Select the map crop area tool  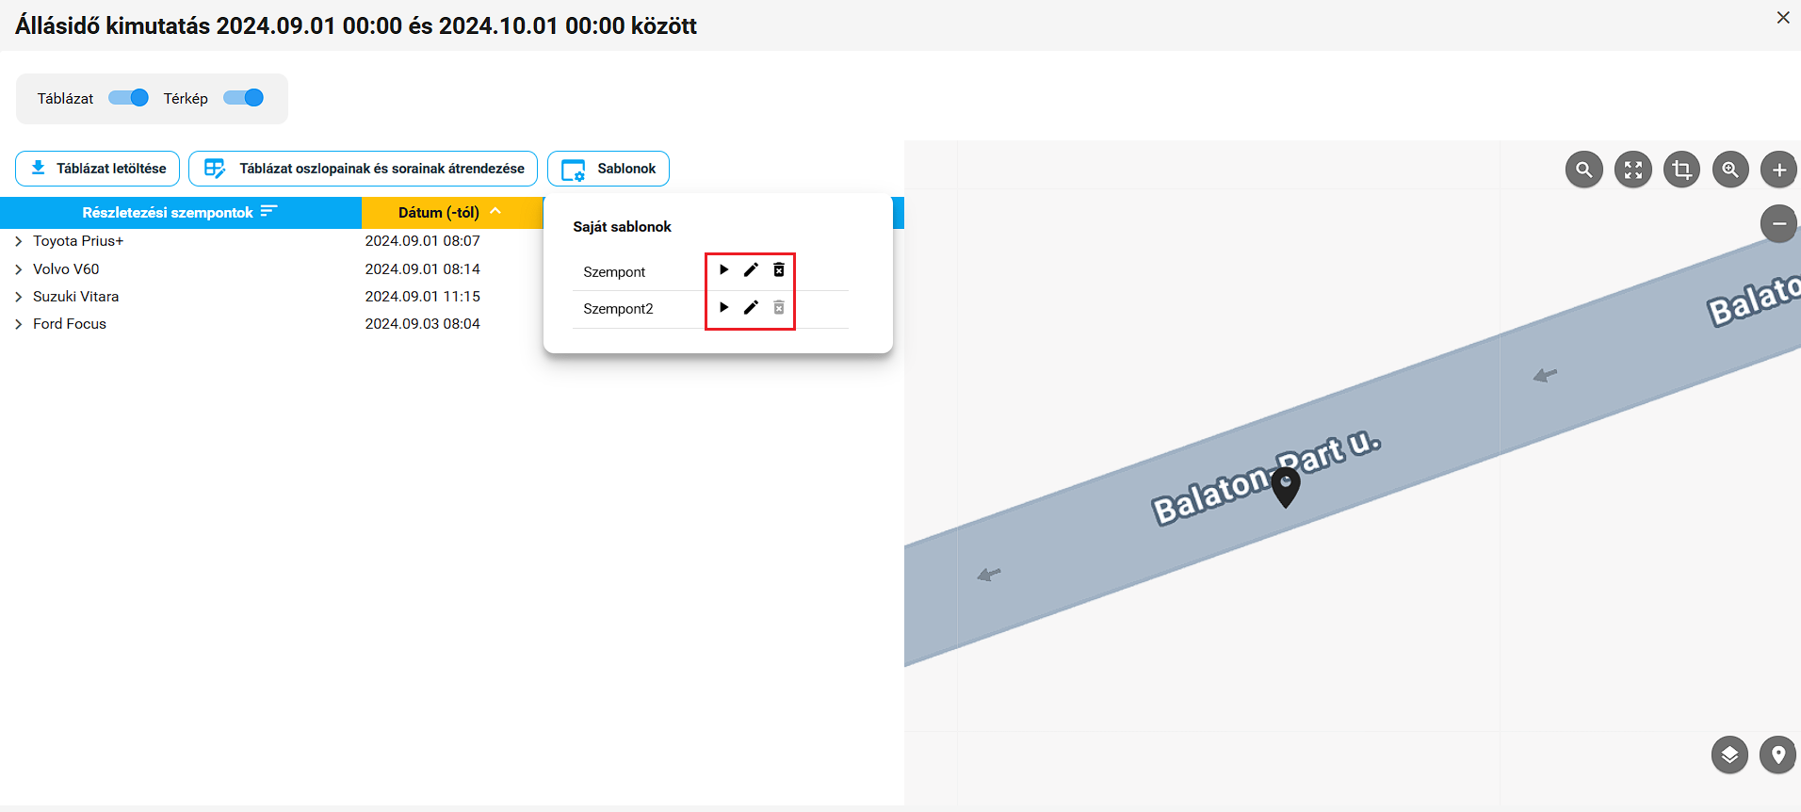1682,171
